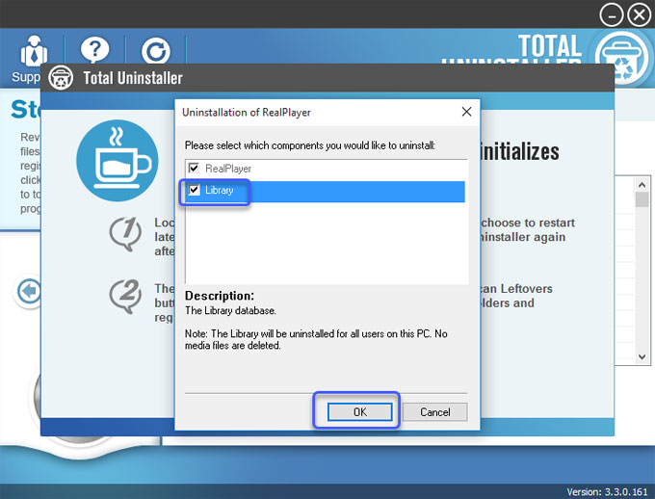Close the Uninstallation of RealPlayer dialog

[x=466, y=112]
